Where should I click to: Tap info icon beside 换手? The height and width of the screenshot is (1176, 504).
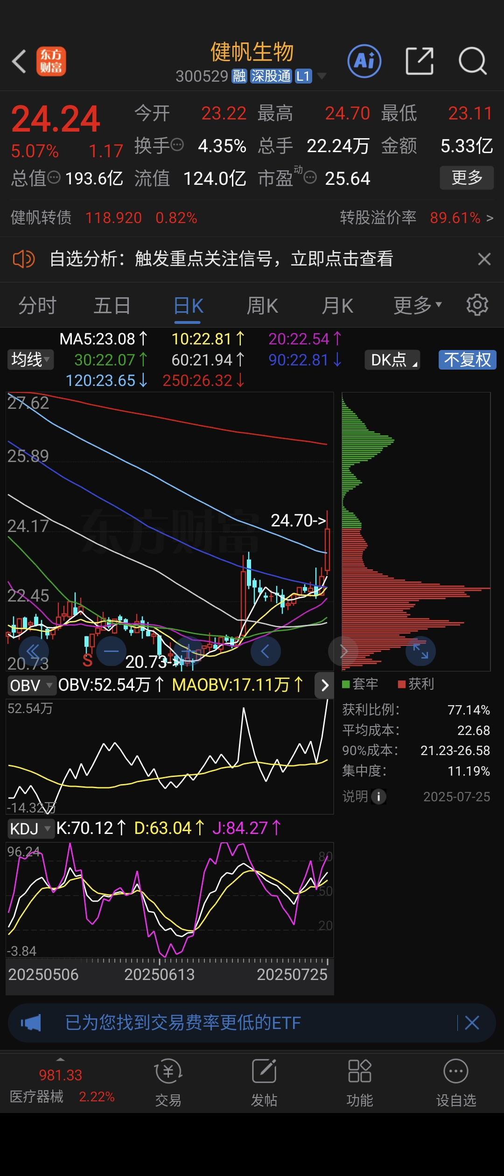point(177,145)
